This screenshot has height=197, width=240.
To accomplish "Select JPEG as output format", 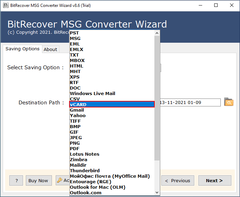I will tap(112, 138).
